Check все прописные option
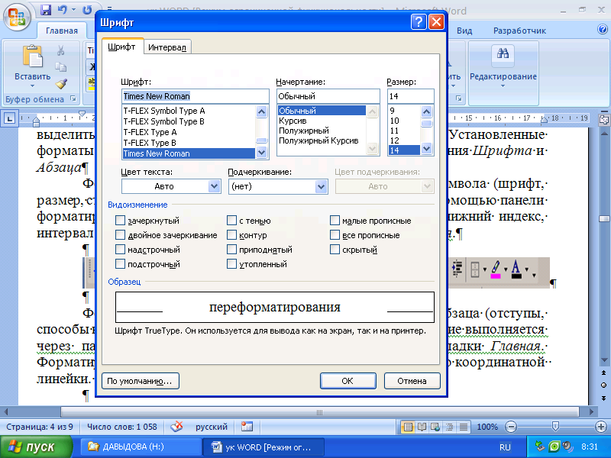611x458 pixels. [335, 235]
